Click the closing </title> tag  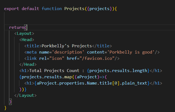point(102,46)
